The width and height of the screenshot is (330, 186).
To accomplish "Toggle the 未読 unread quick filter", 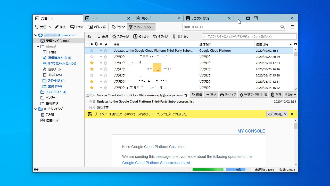I will coord(103,37).
